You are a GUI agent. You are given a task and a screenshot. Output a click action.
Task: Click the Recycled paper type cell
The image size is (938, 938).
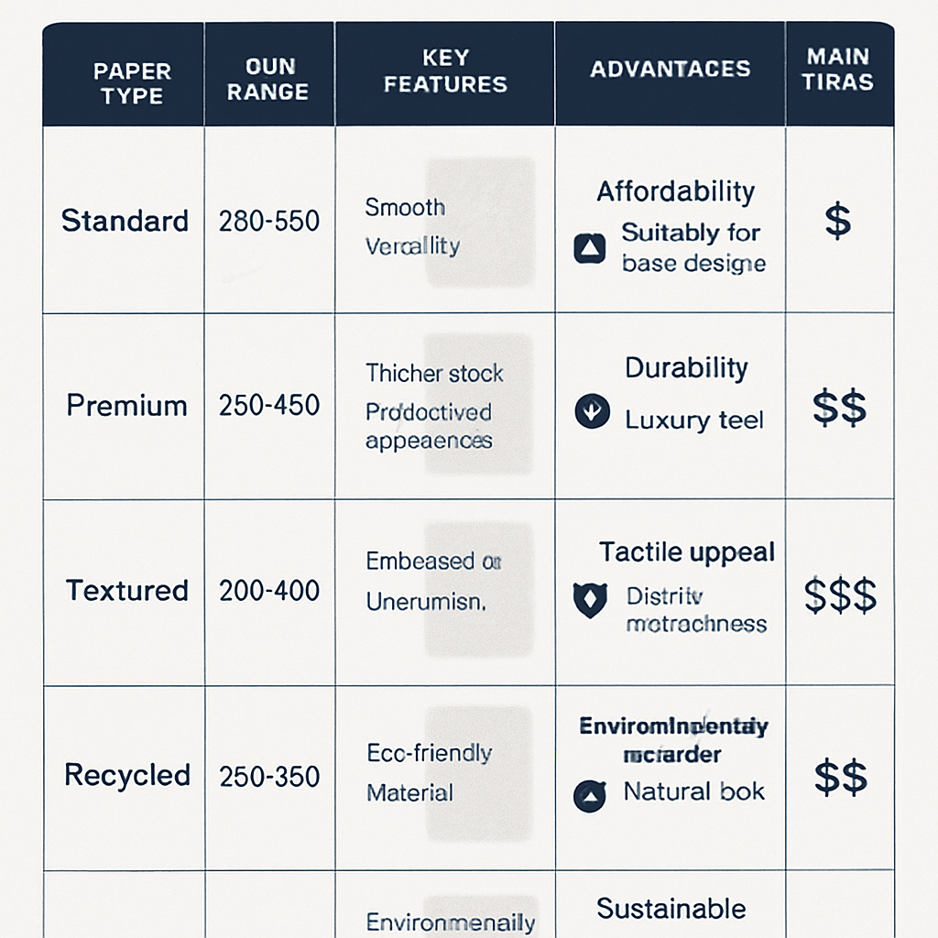[127, 775]
